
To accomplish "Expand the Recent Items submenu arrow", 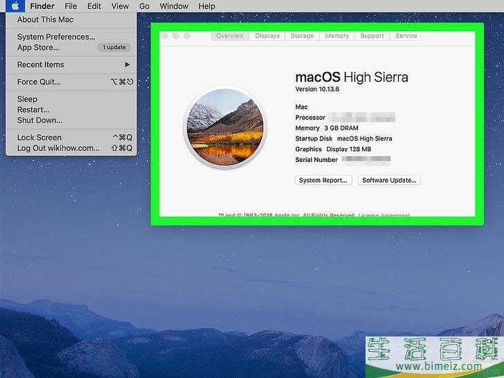I will [127, 64].
